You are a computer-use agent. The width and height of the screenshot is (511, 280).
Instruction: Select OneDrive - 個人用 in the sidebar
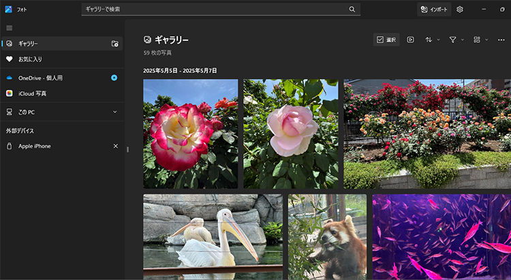(x=40, y=78)
